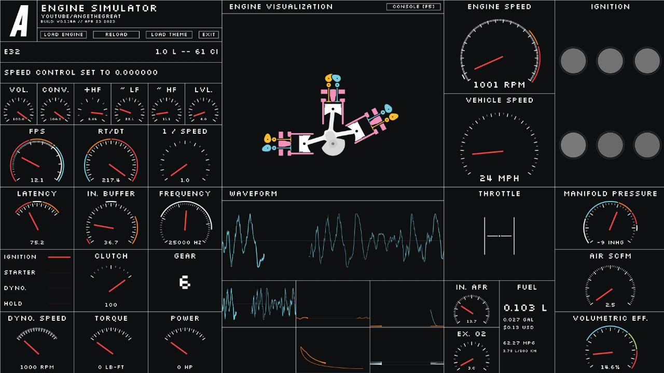Click the Load Engine button
The width and height of the screenshot is (664, 373).
(x=63, y=35)
